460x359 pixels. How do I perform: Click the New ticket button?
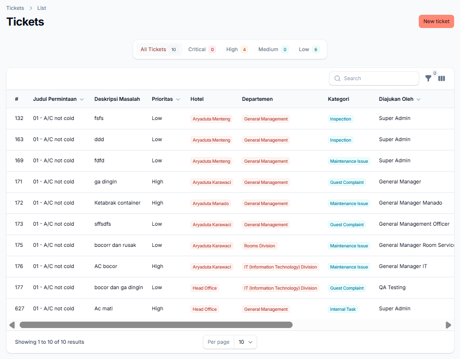click(436, 22)
